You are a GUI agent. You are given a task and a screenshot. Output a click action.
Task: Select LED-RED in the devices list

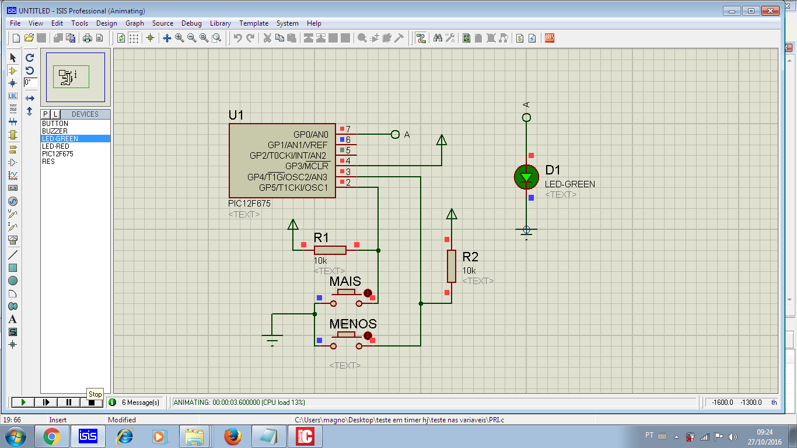[75, 146]
